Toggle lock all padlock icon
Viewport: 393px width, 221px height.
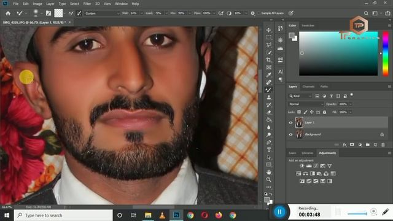tap(325, 112)
